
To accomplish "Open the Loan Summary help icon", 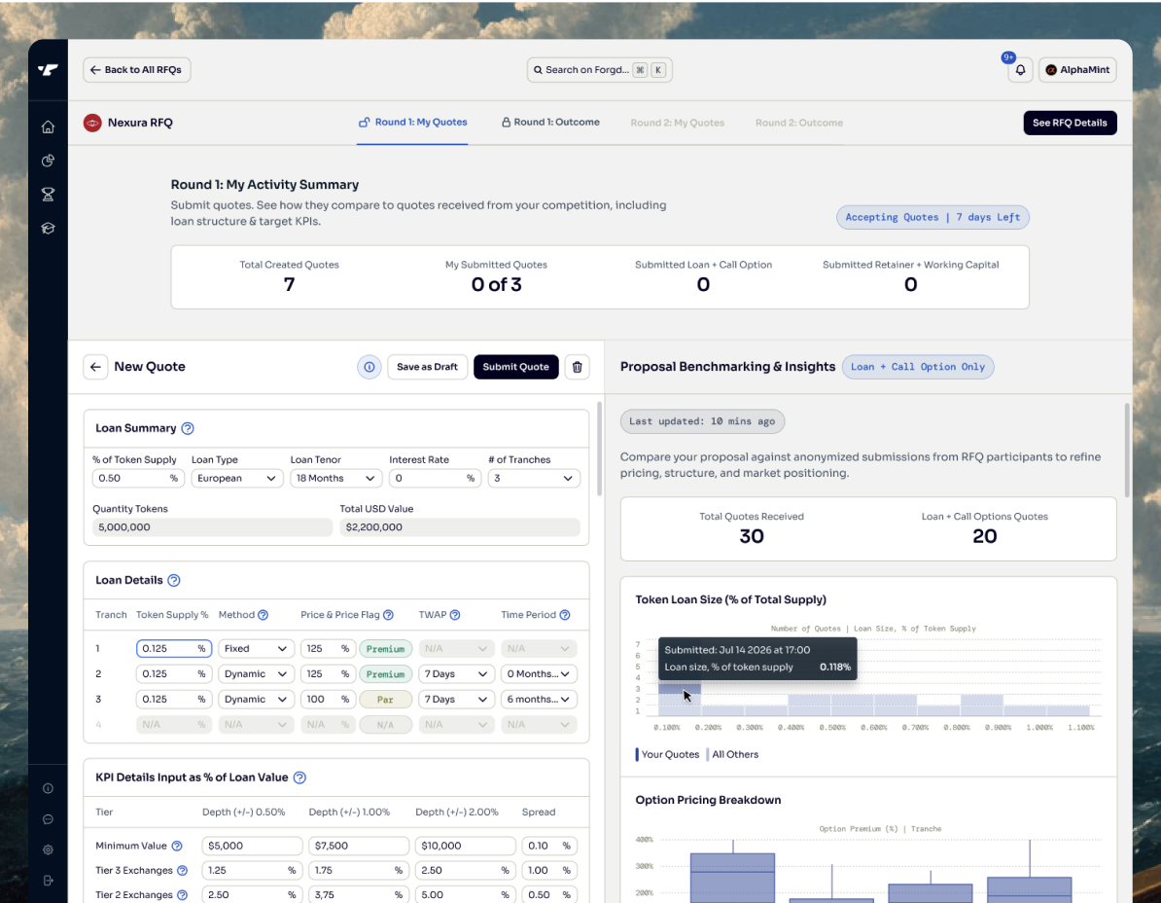I will click(x=188, y=428).
